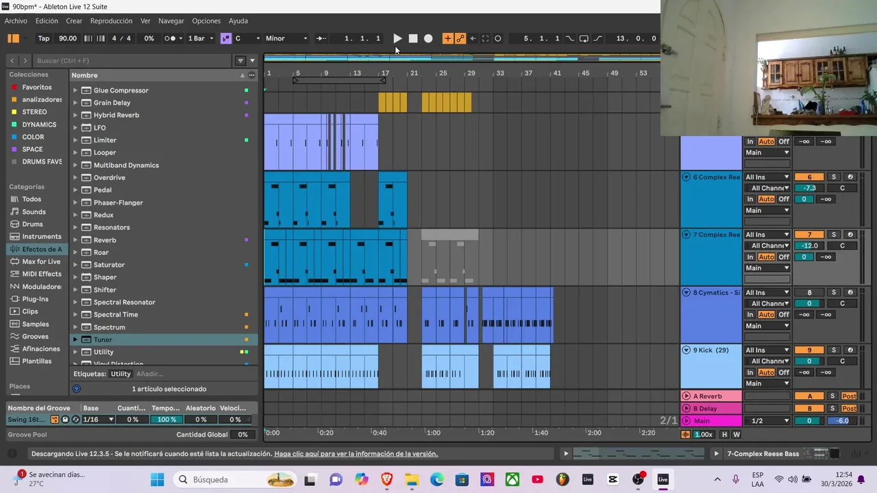Open the Edición menu

pyautogui.click(x=47, y=21)
